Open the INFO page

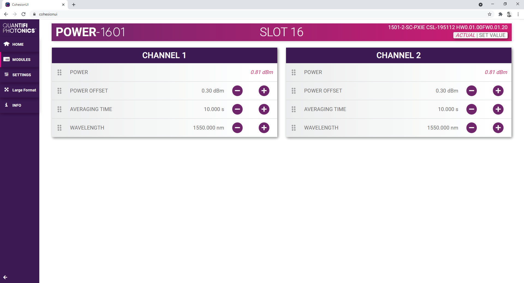pos(16,105)
